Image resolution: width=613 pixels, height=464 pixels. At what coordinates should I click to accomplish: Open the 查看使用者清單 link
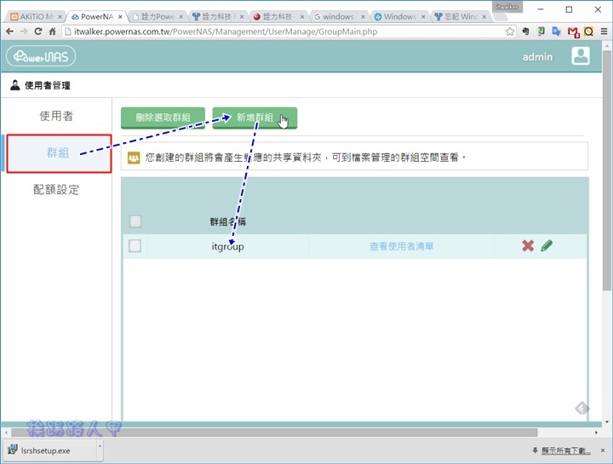pos(401,246)
